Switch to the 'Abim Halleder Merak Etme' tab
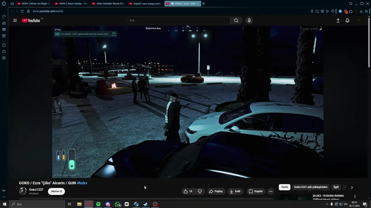Image resolution: width=371 pixels, height=208 pixels. (x=108, y=4)
